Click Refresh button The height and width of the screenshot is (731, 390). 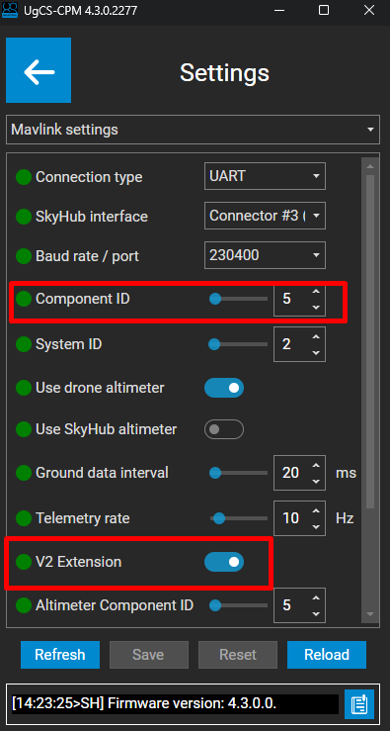tap(60, 655)
